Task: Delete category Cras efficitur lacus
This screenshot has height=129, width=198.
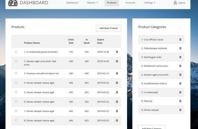Action: tap(180, 39)
